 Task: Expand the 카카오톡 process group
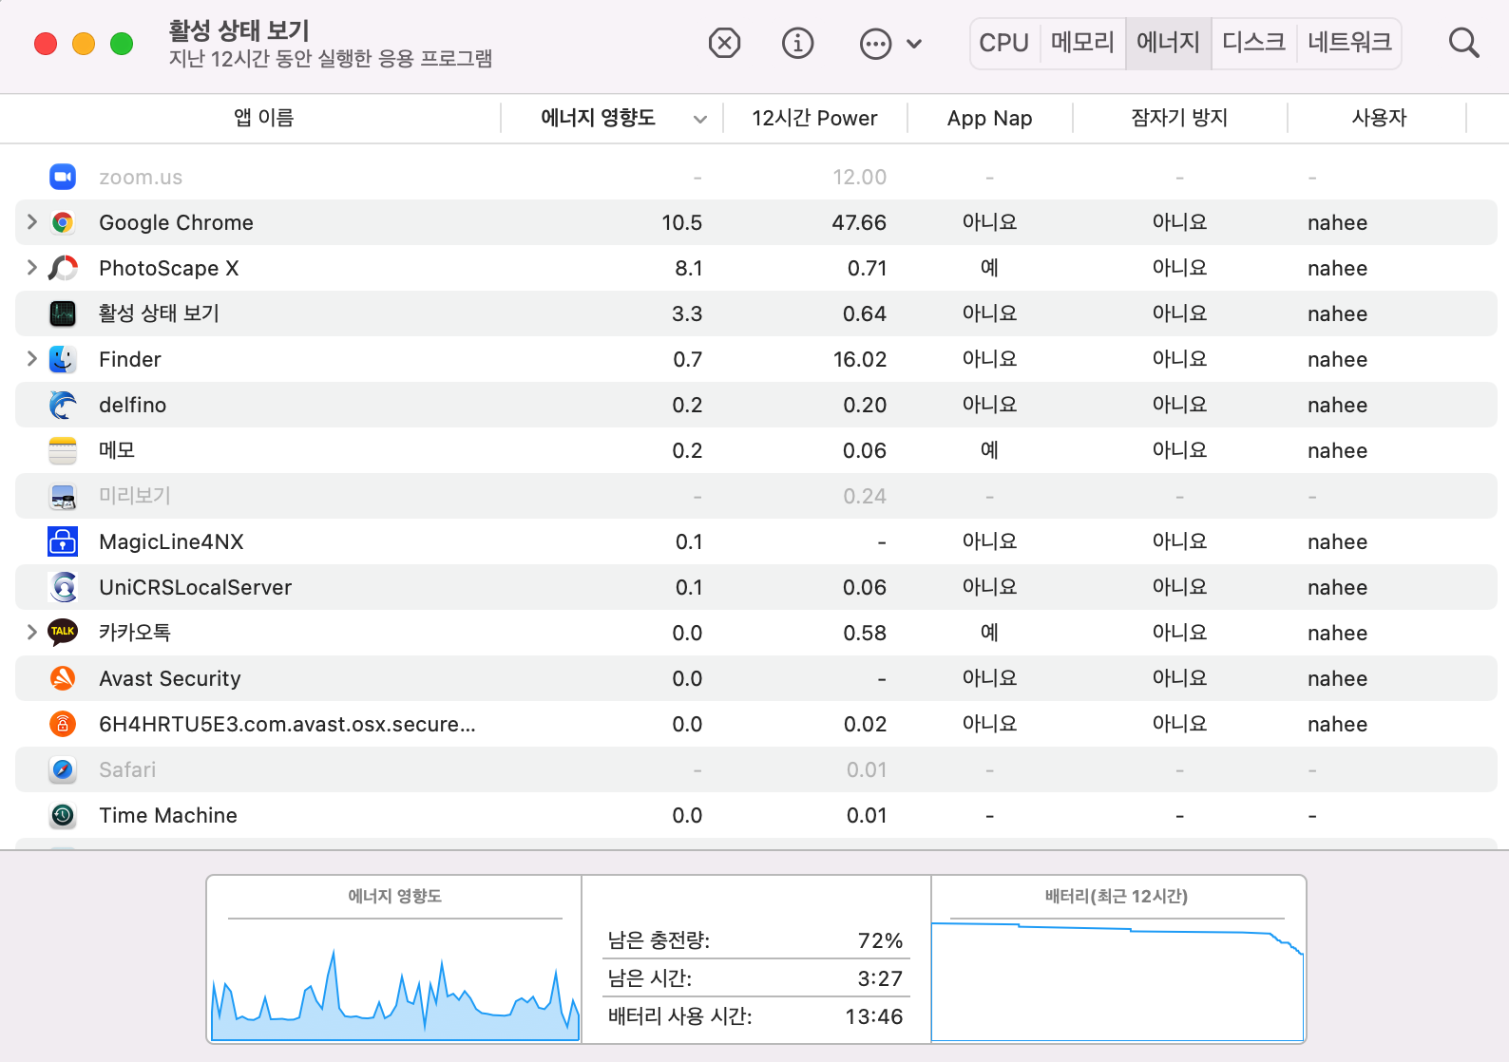click(x=31, y=633)
